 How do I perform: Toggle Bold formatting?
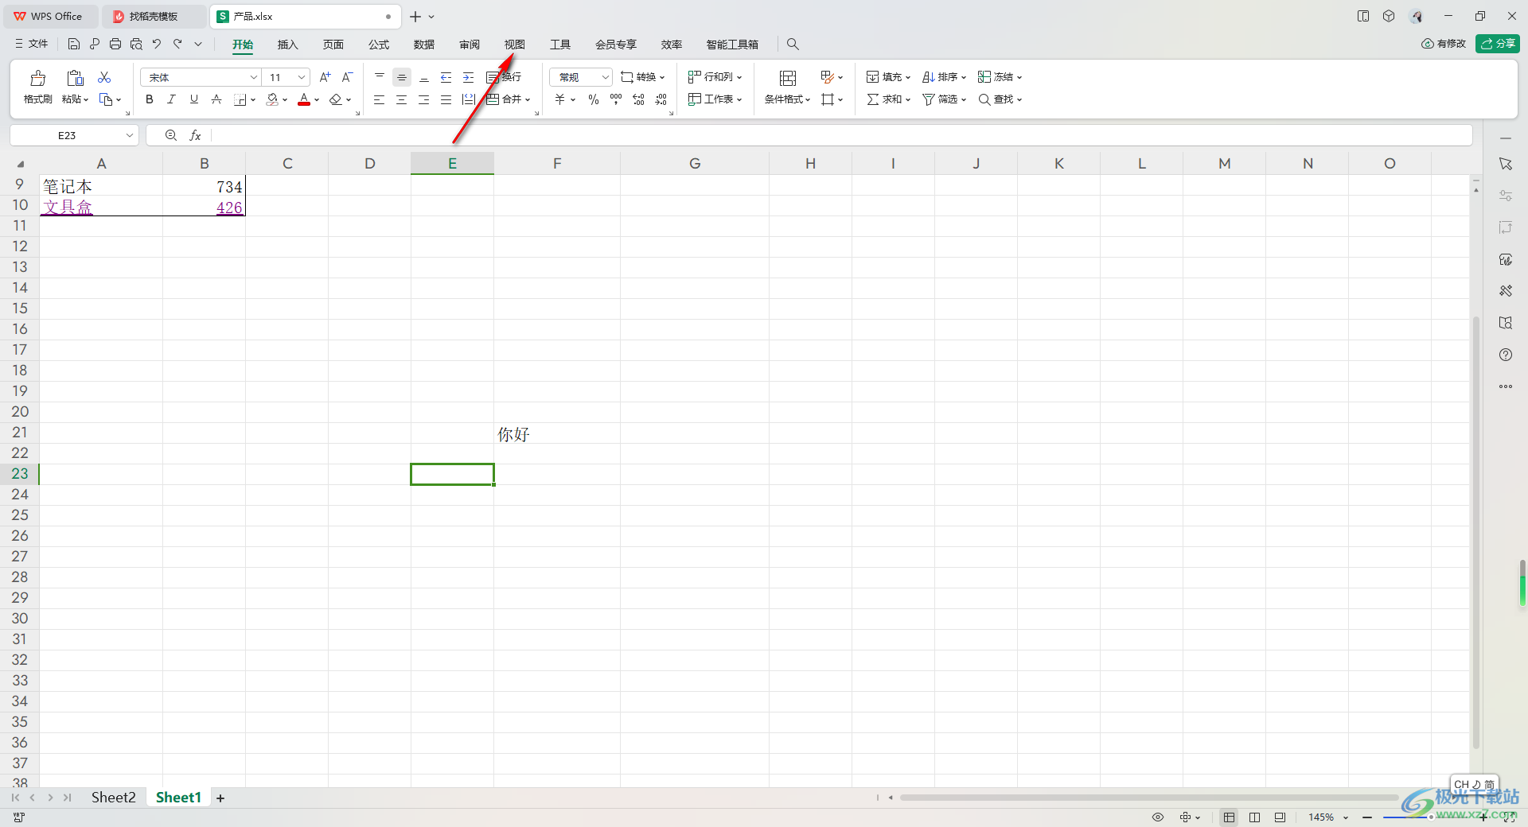pos(150,99)
